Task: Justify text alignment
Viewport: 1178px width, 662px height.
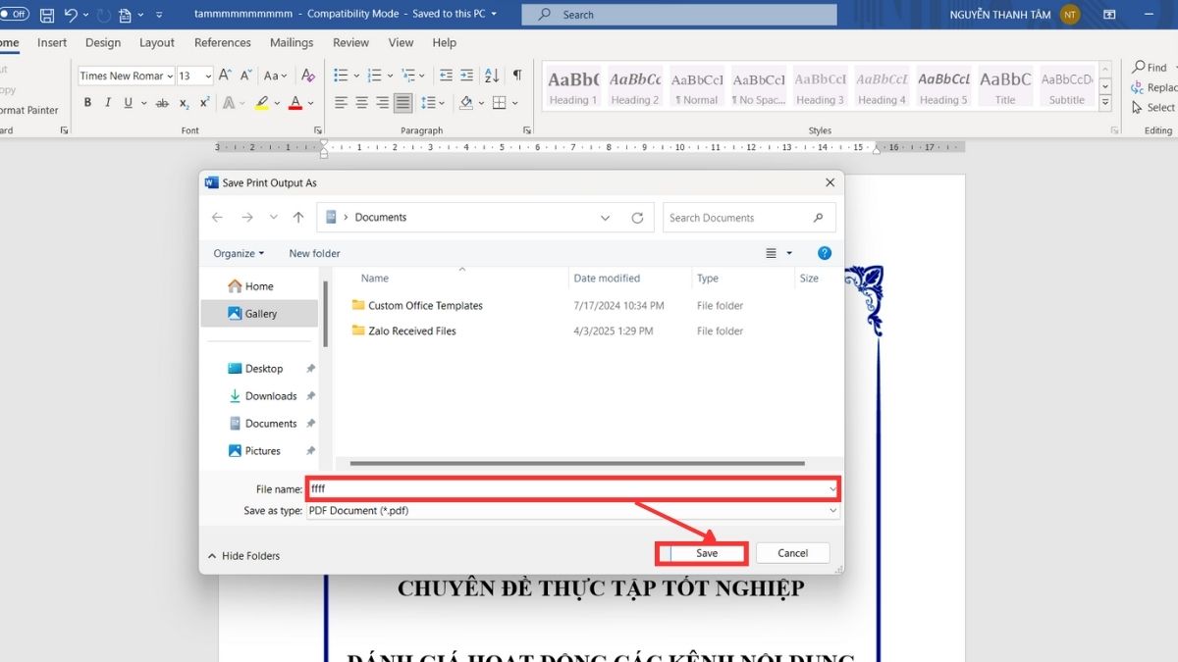Action: (402, 103)
